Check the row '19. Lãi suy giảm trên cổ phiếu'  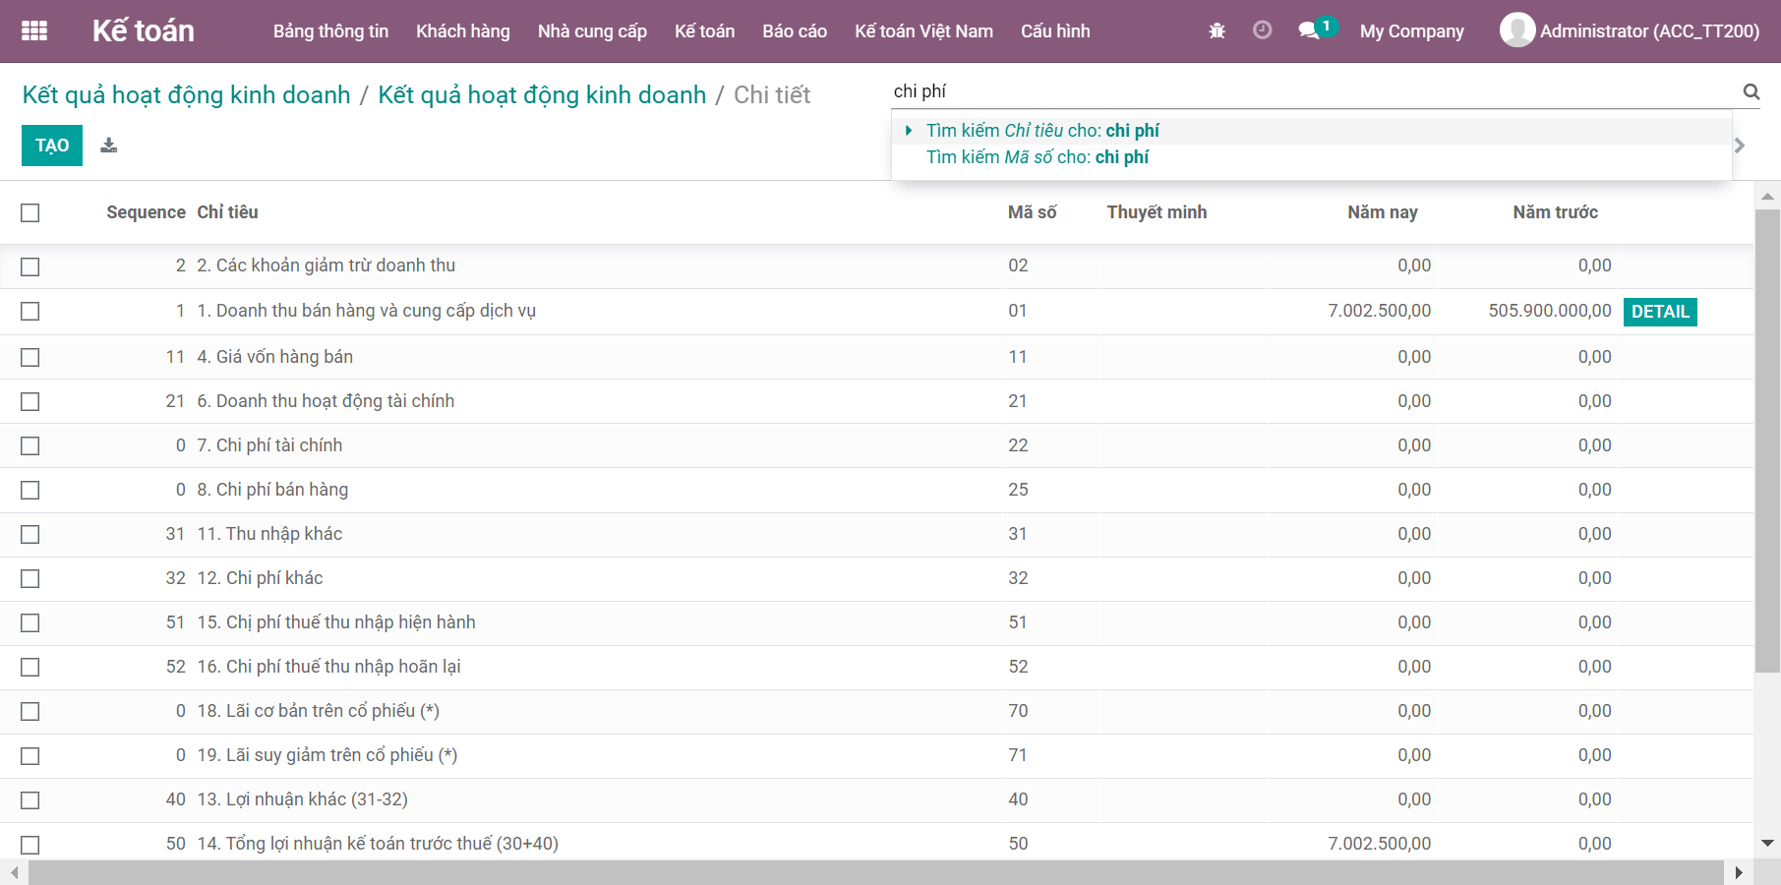[30, 756]
